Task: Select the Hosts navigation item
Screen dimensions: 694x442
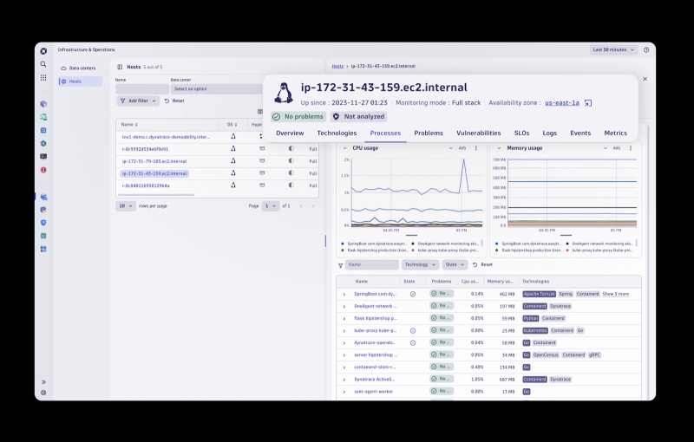Action: [81, 81]
